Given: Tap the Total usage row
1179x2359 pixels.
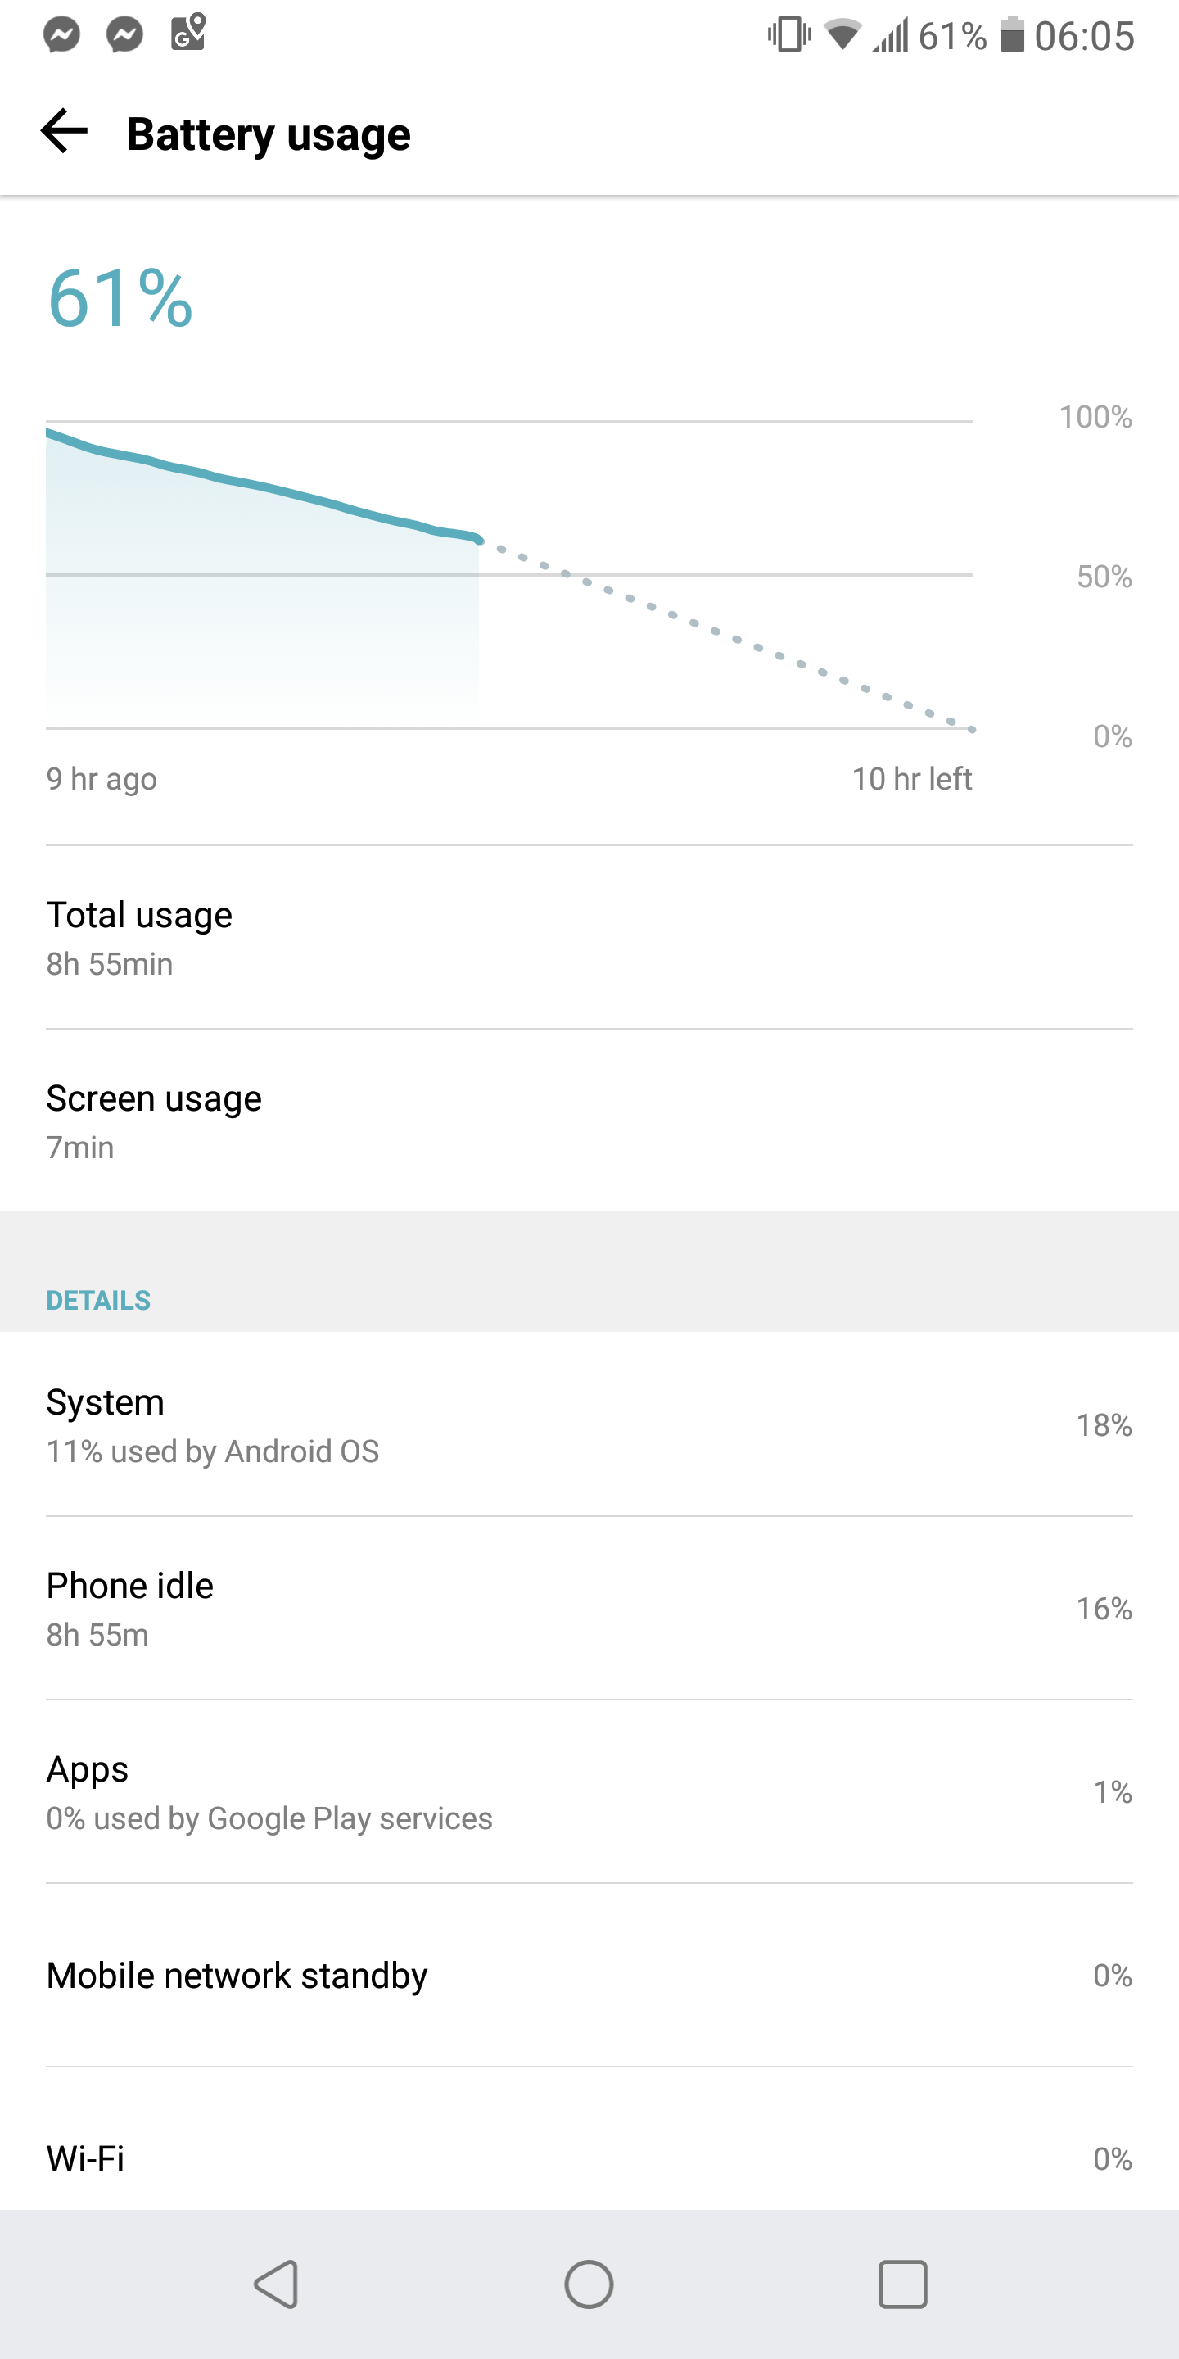Looking at the screenshot, I should pos(589,937).
